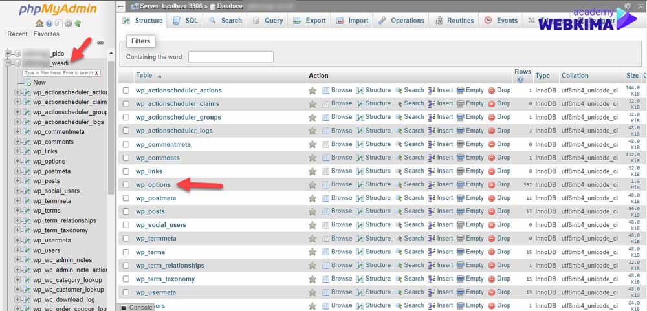Expand wp_users node in sidebar tree
Image resolution: width=647 pixels, height=311 pixels.
(17, 250)
